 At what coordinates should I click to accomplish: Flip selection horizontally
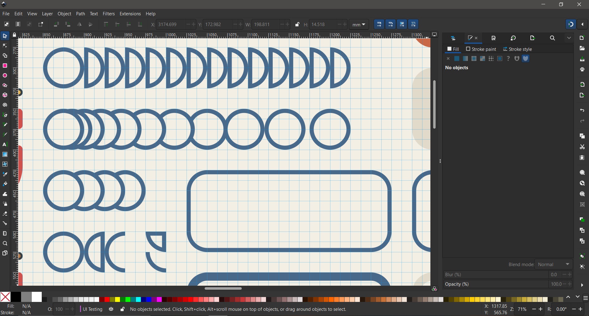pyautogui.click(x=79, y=24)
